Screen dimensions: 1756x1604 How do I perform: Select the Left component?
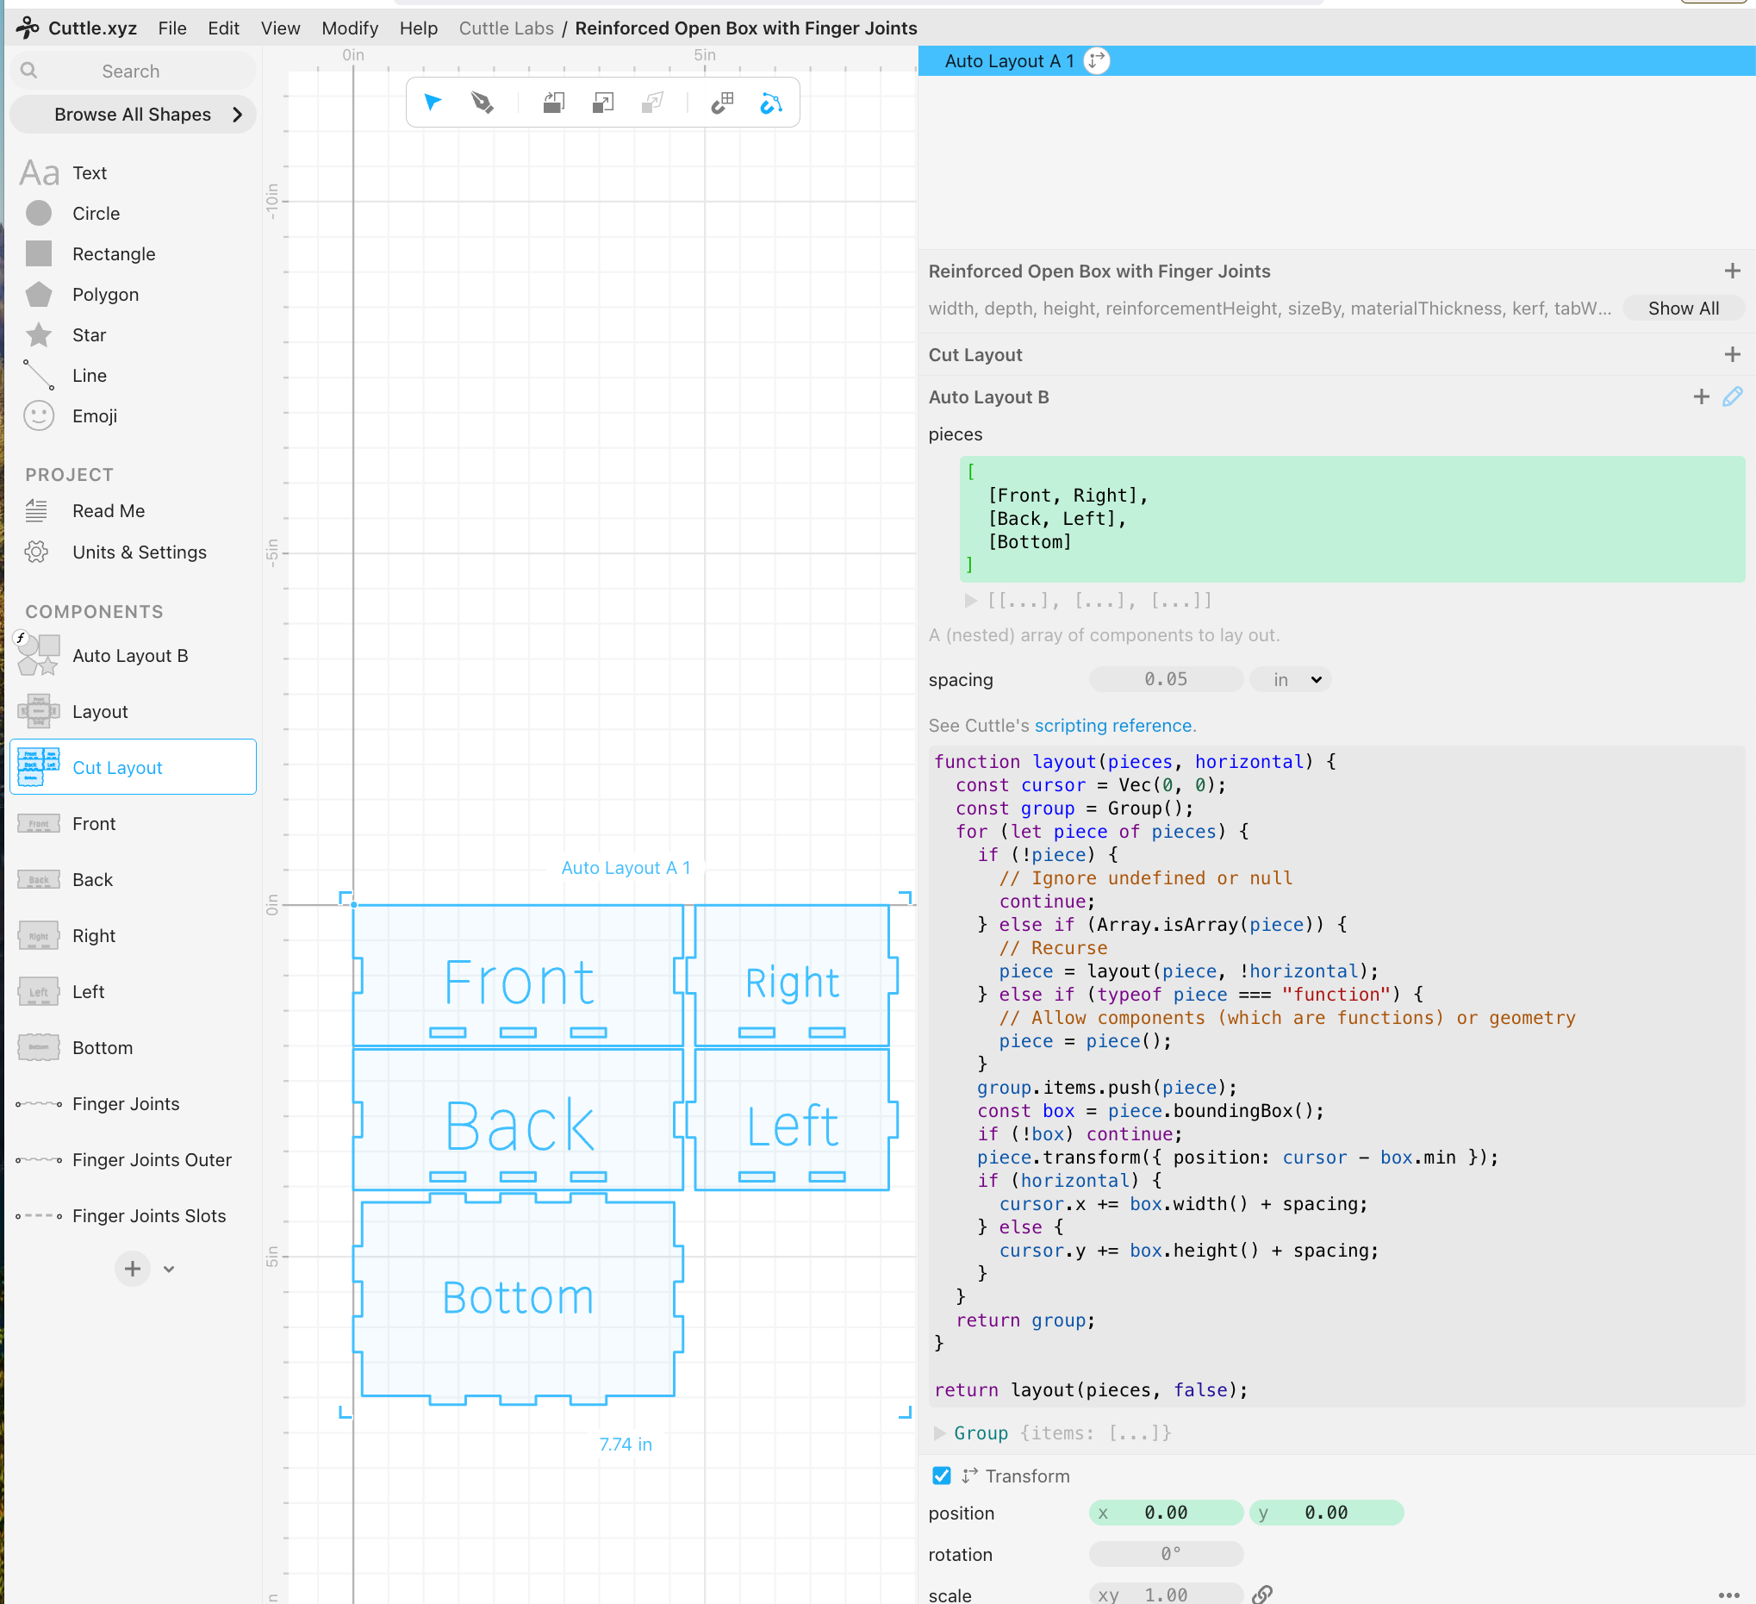pyautogui.click(x=133, y=991)
